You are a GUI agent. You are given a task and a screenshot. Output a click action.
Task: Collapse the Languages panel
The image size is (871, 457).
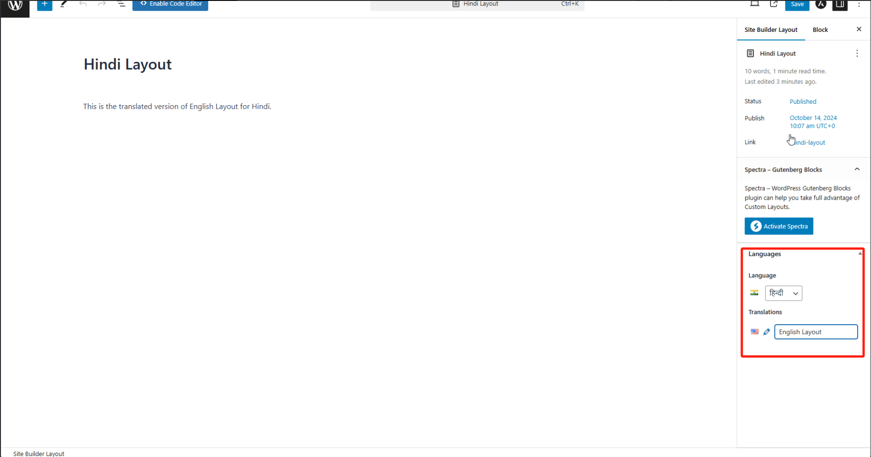tap(861, 253)
